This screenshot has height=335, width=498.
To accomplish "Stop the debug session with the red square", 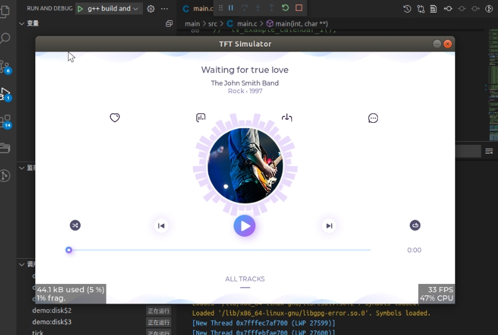I will coord(299,8).
